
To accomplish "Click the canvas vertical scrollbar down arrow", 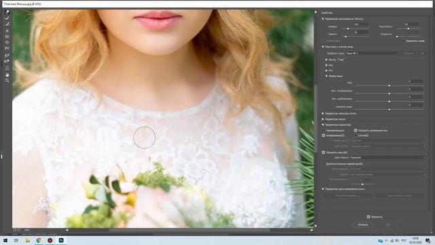I will point(315,227).
